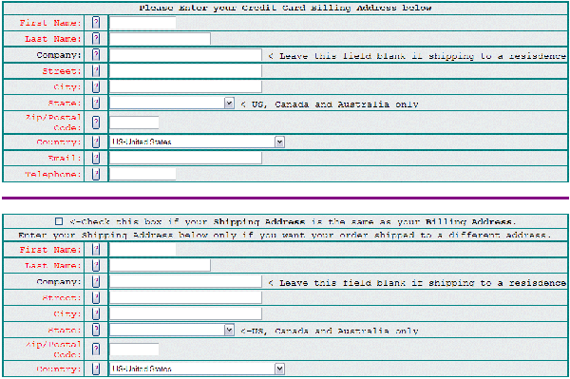570x379 pixels.
Task: Open the help icon for billing Last Name
Action: click(96, 39)
